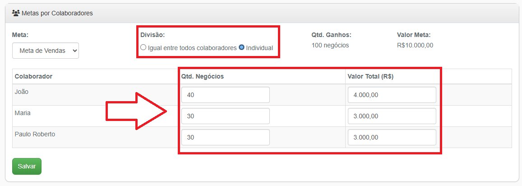
Task: Select the 'Individual' division radio option
Action: click(241, 47)
